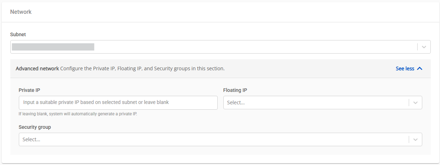Click the Network section heading
Screen dimensions: 440x165
click(21, 12)
